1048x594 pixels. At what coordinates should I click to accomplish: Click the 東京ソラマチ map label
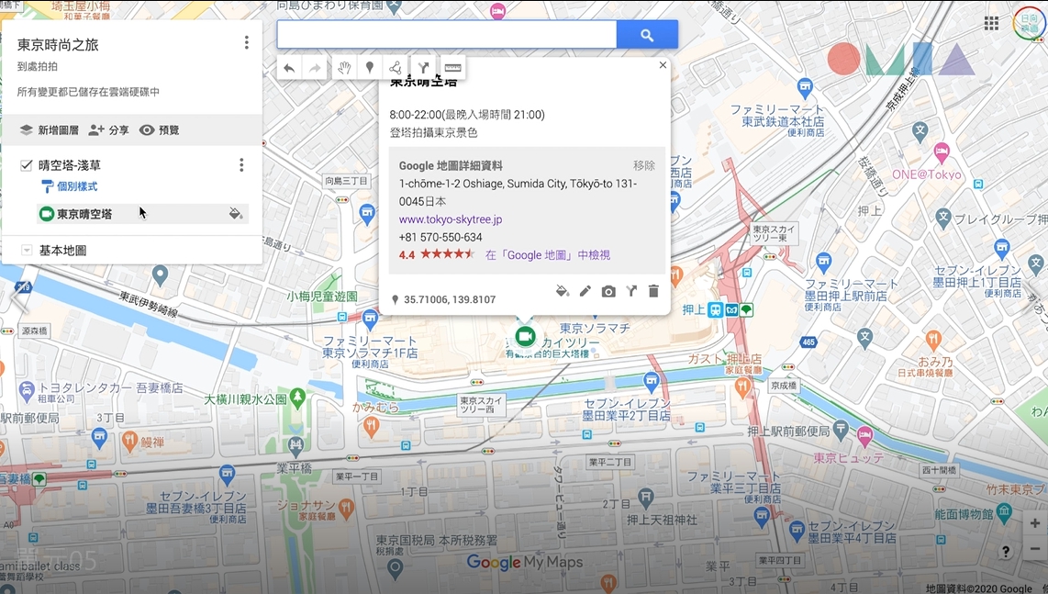[x=595, y=329]
